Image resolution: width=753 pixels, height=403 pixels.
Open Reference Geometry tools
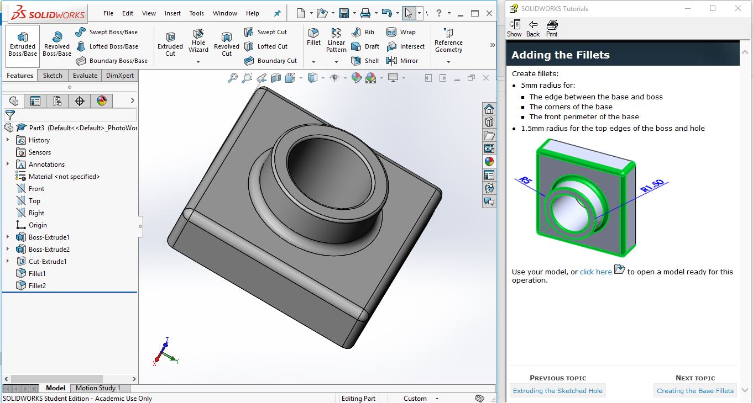(448, 41)
